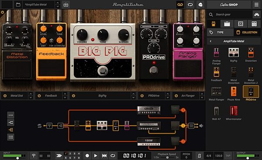Toggle An Flanger slot power
Viewport: 262px width, 160px height.
pos(176,96)
